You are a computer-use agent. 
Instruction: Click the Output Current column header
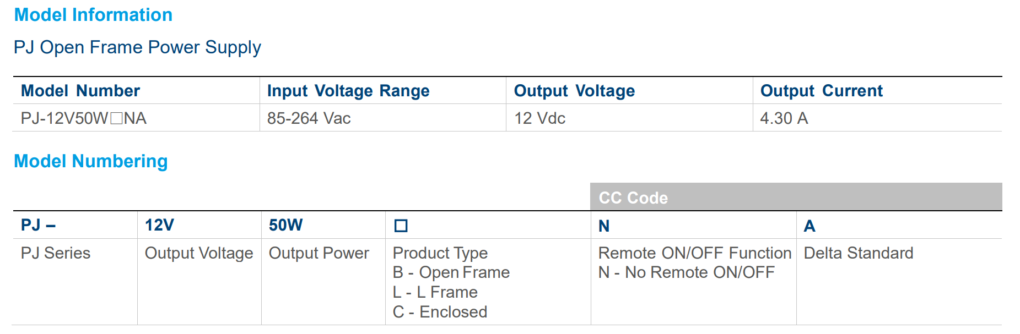[x=821, y=91]
